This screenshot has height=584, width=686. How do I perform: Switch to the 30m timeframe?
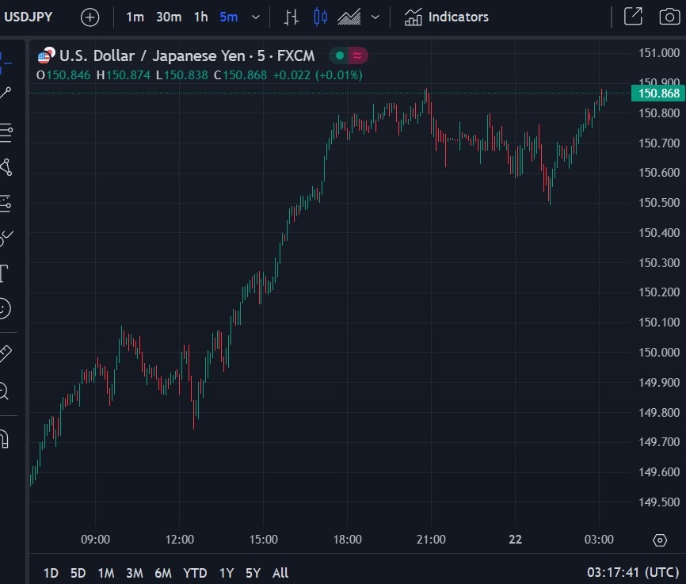[x=169, y=17]
